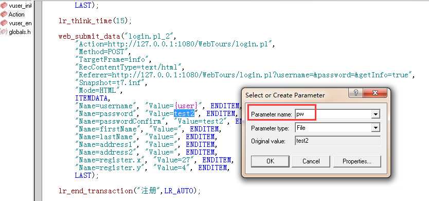Click the Action URL login.pl line
This screenshot has height=201, width=429.
[175, 44]
